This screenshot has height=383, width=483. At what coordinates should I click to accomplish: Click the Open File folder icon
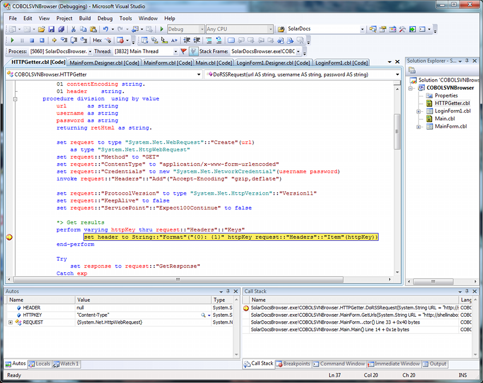click(41, 29)
